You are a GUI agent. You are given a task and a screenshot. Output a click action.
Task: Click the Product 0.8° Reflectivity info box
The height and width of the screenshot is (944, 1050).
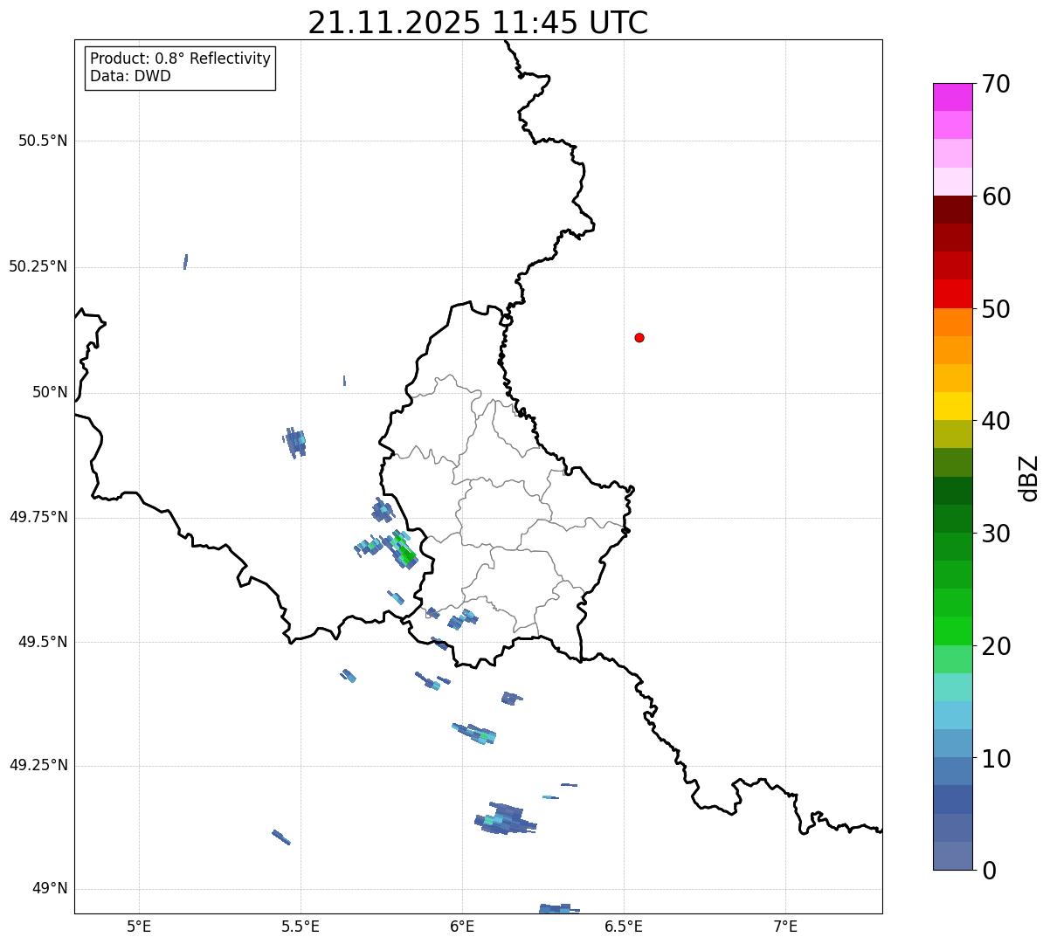(x=180, y=67)
